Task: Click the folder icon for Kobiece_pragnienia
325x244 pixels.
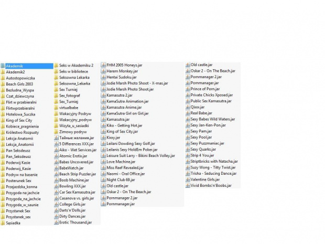Action: click(x=3, y=126)
